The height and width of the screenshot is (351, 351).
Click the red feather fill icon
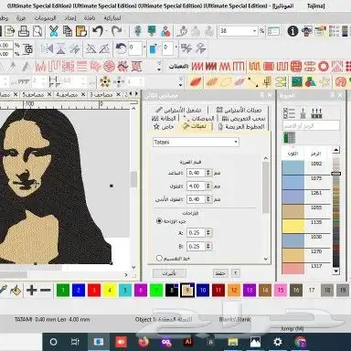(196, 81)
